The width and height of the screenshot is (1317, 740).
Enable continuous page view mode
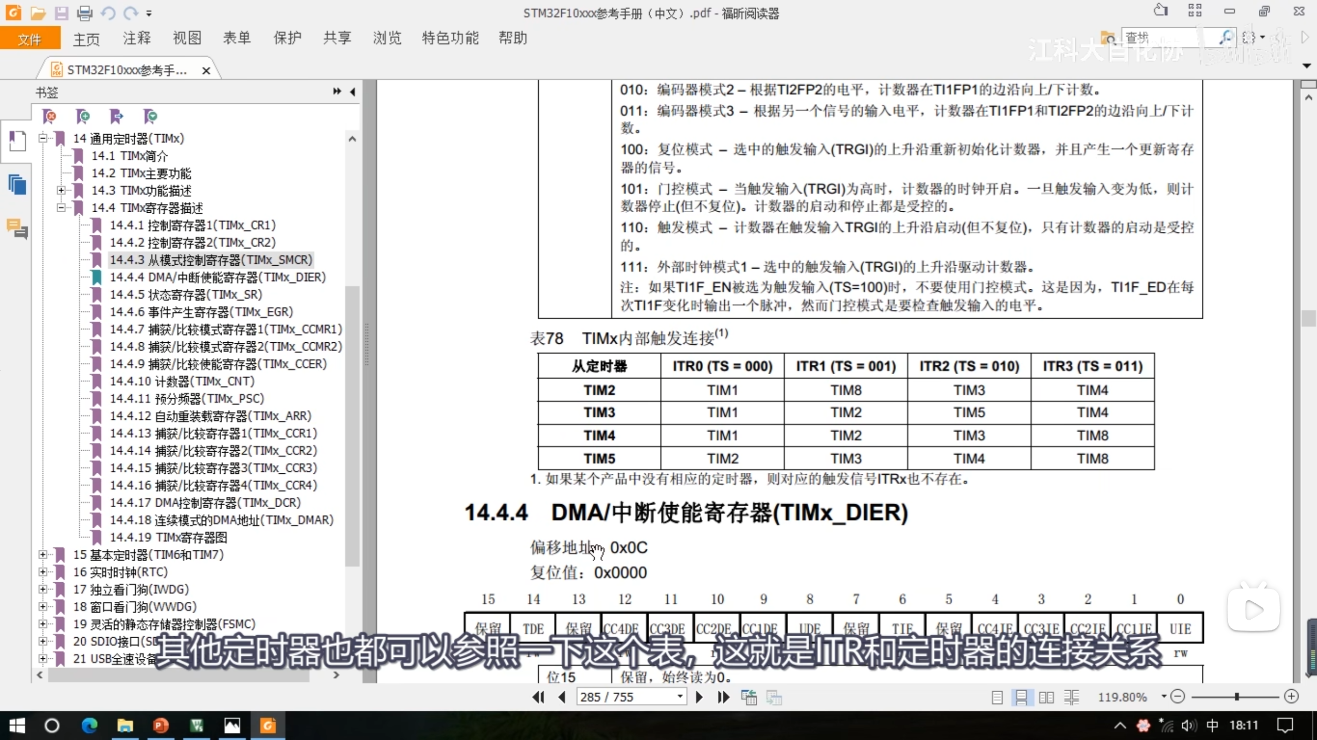point(1021,697)
